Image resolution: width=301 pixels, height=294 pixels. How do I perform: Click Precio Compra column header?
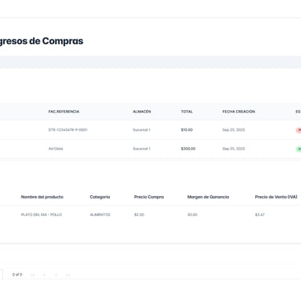coord(148,197)
